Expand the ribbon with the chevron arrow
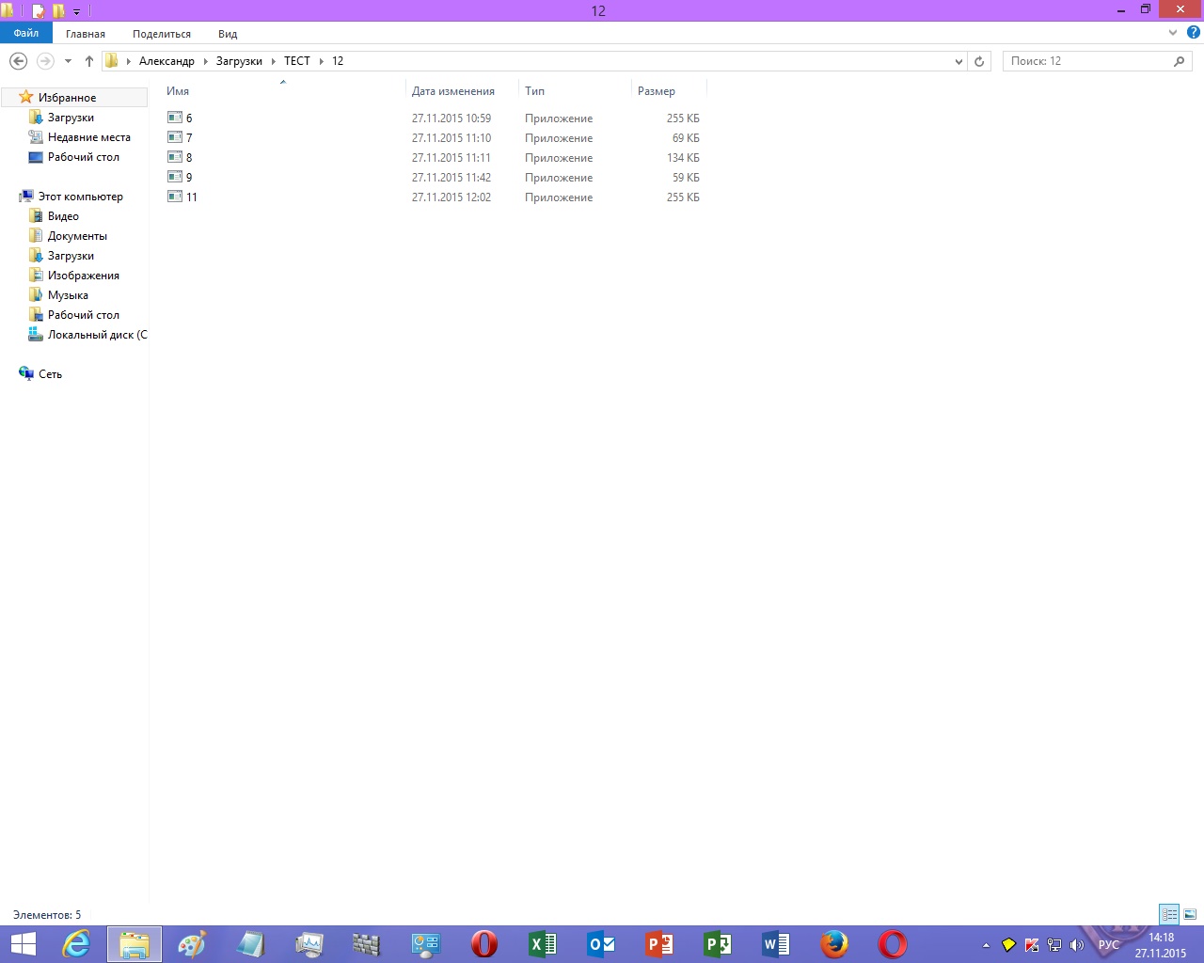Image resolution: width=1204 pixels, height=963 pixels. [x=1173, y=33]
